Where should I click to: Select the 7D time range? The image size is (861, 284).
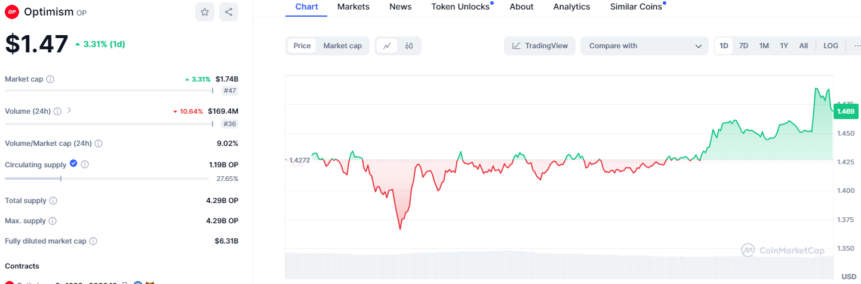click(743, 46)
